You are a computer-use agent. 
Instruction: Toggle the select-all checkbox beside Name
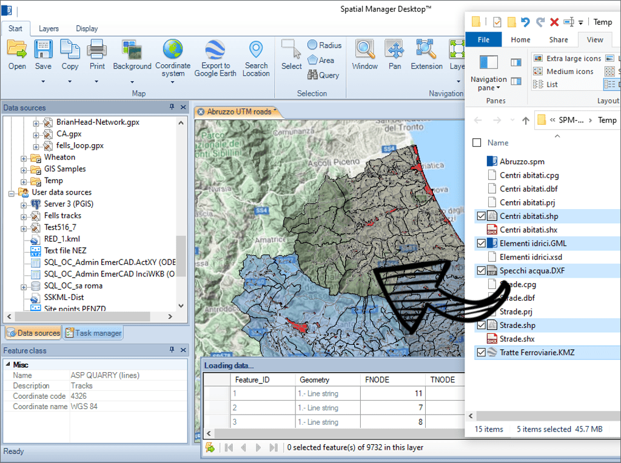tap(477, 142)
